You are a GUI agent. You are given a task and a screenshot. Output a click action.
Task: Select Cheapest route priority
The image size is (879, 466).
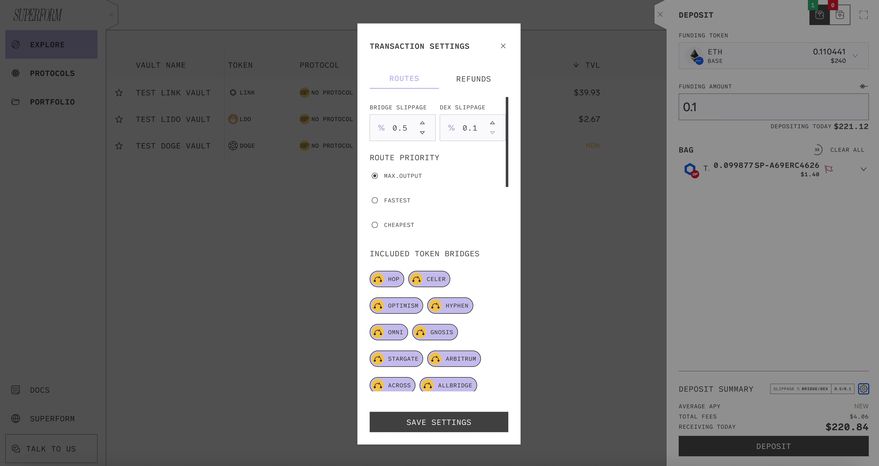pos(375,225)
